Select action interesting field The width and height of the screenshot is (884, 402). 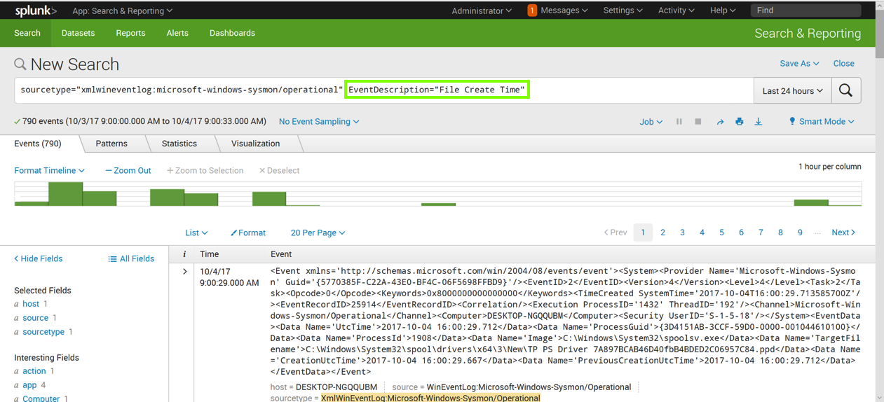[34, 371]
